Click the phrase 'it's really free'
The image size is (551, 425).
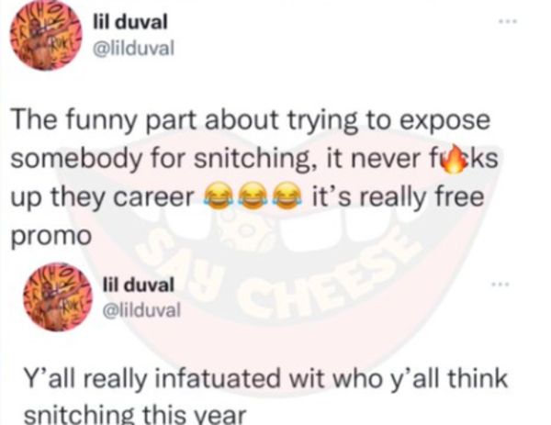(x=399, y=197)
